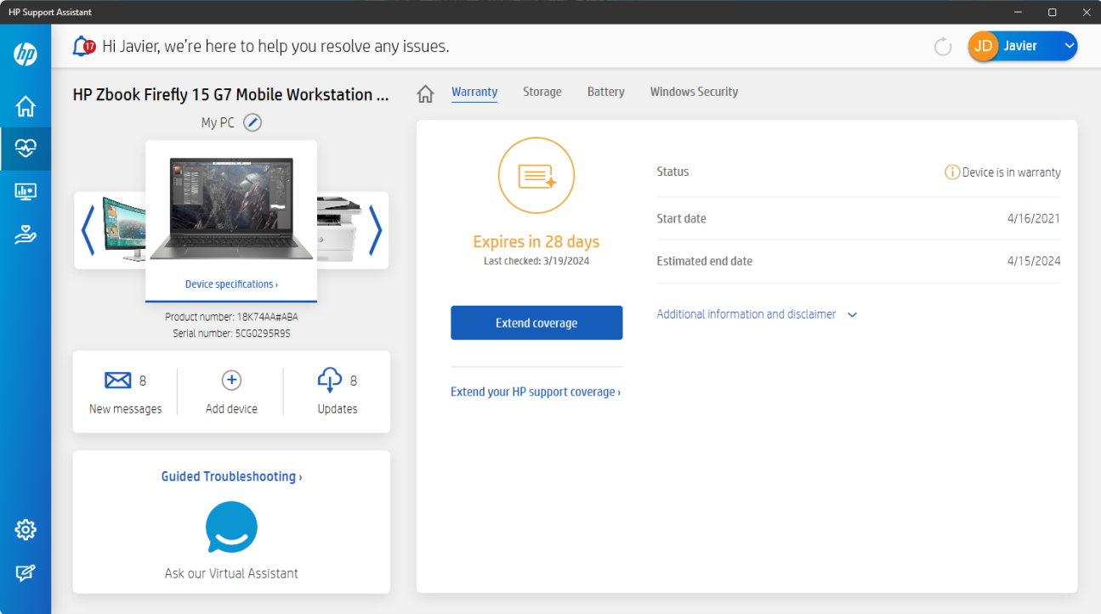Click the Estimated end date value 4/15/2024

coord(1034,261)
